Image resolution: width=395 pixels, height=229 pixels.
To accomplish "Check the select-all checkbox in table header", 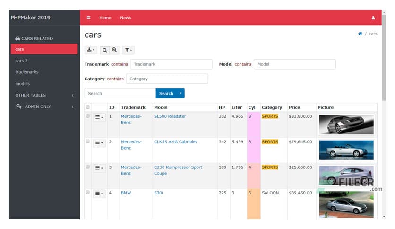I will coord(87,107).
